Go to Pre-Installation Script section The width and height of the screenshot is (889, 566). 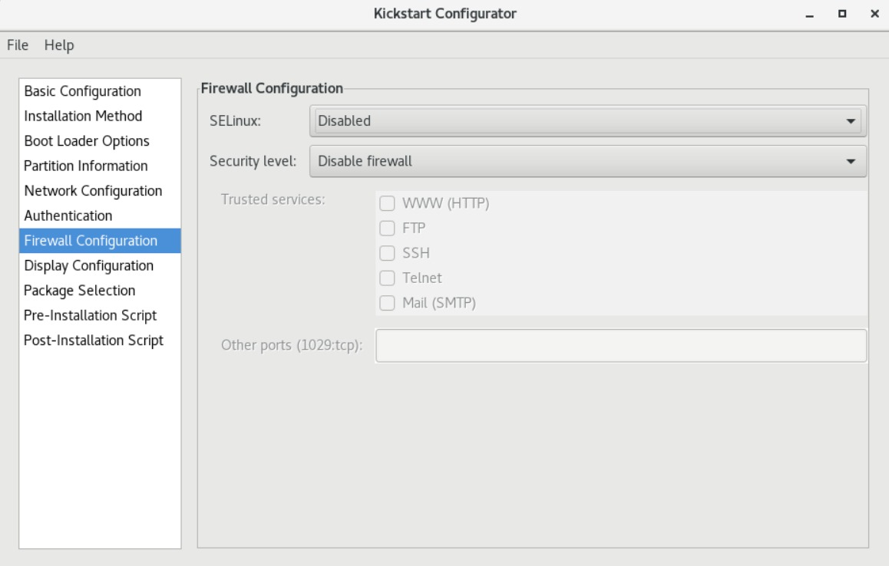[91, 315]
